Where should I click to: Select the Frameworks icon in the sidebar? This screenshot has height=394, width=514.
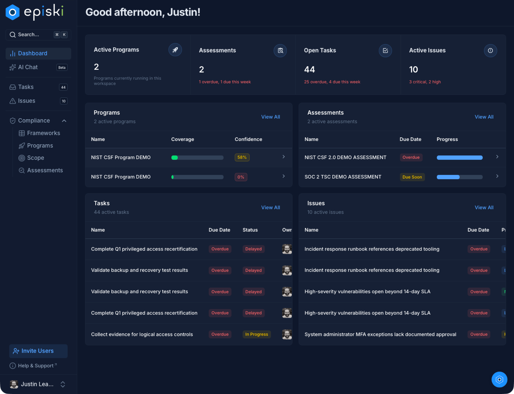coord(21,133)
